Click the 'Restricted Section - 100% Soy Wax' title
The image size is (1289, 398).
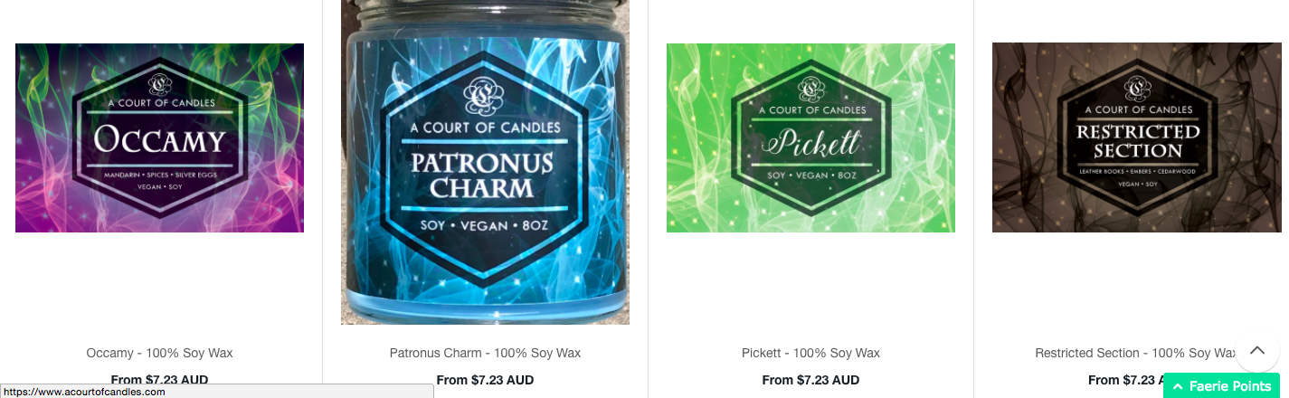1135,353
